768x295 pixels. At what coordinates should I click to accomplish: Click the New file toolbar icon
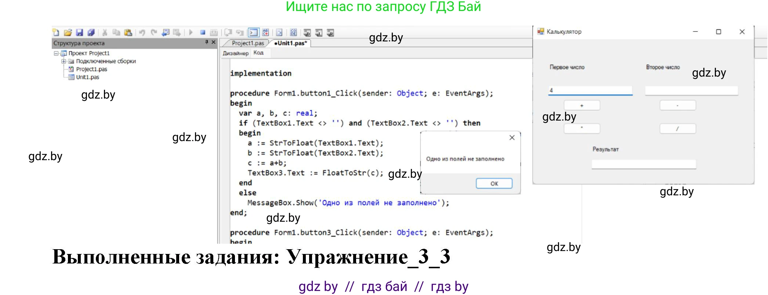tap(56, 33)
